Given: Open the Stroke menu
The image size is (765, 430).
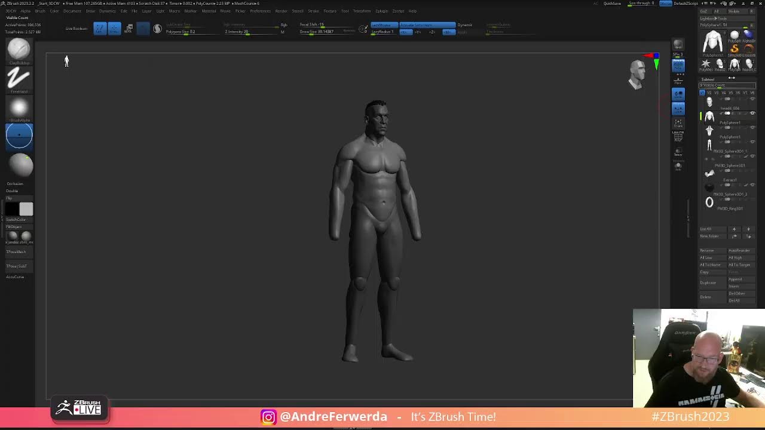Looking at the screenshot, I should point(313,11).
